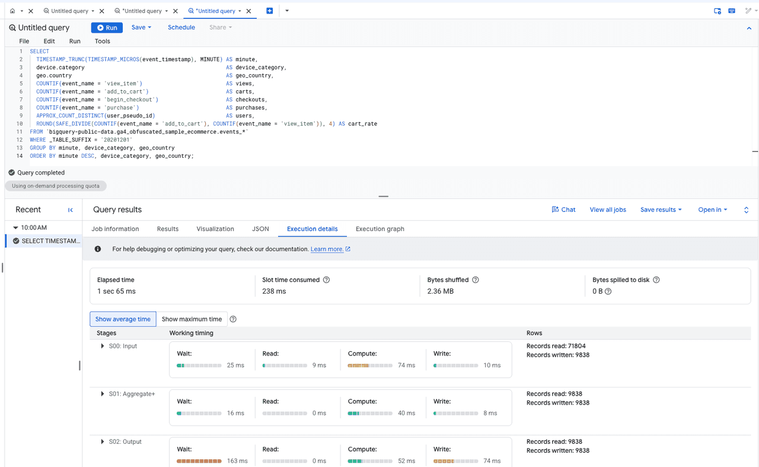Screen dimensions: 759x467
Task: Open the Save dropdown
Action: click(x=141, y=27)
